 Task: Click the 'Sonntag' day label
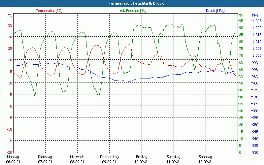[x=205, y=157]
